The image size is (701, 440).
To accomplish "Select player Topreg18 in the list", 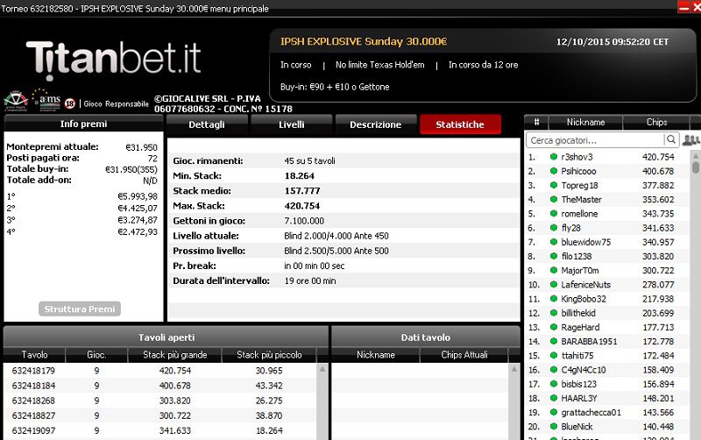I will pyautogui.click(x=607, y=185).
